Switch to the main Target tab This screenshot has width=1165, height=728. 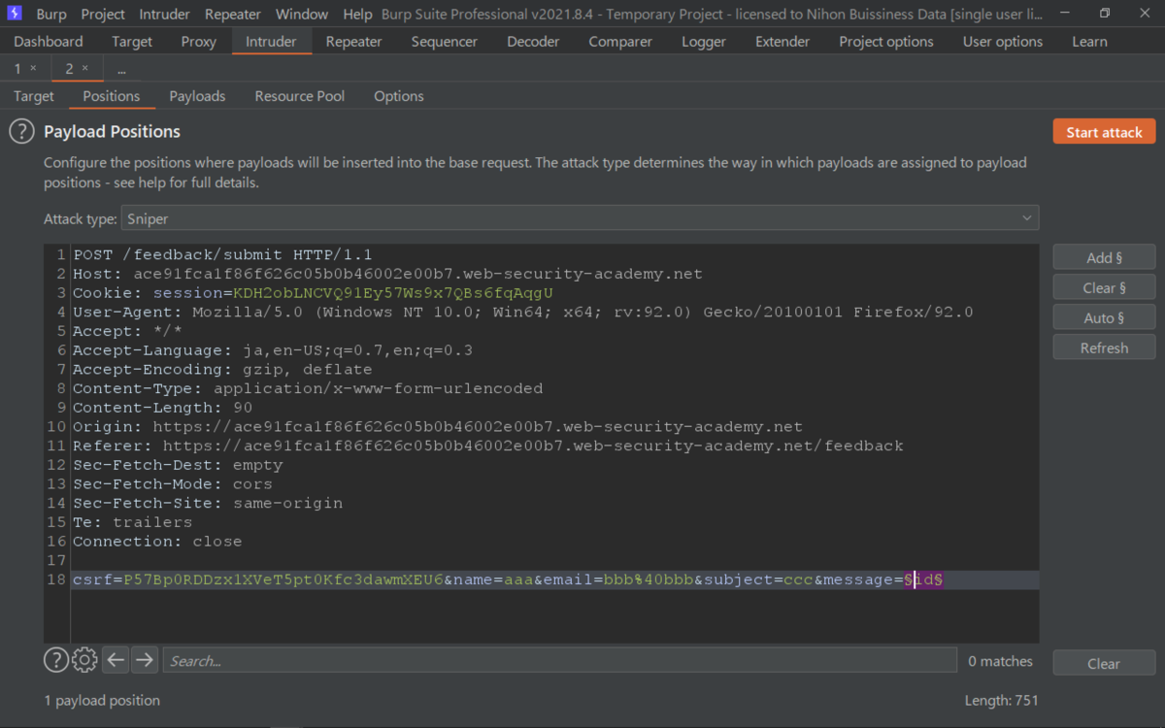pos(132,42)
